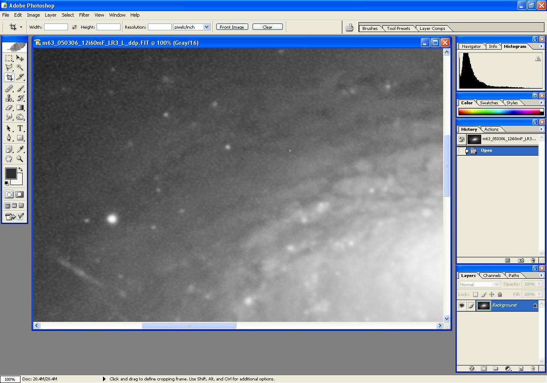
Task: Hide the Background layer with eye icon
Action: [x=462, y=305]
